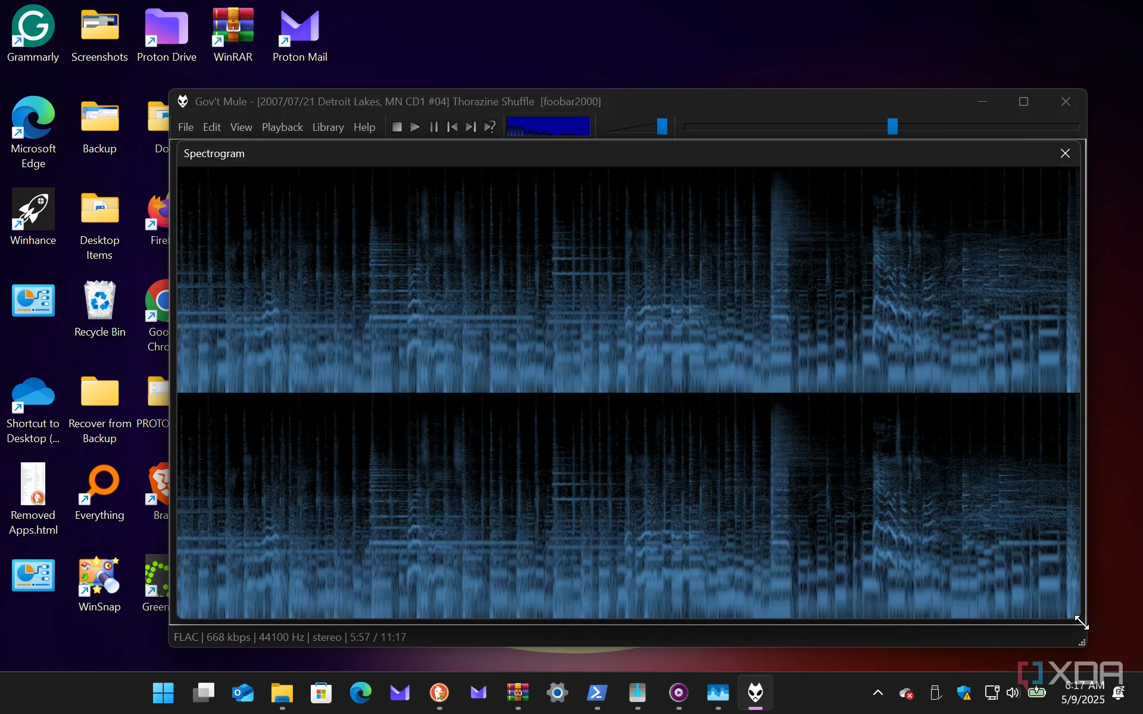
Task: Click the FLAC status bar info
Action: tap(290, 637)
